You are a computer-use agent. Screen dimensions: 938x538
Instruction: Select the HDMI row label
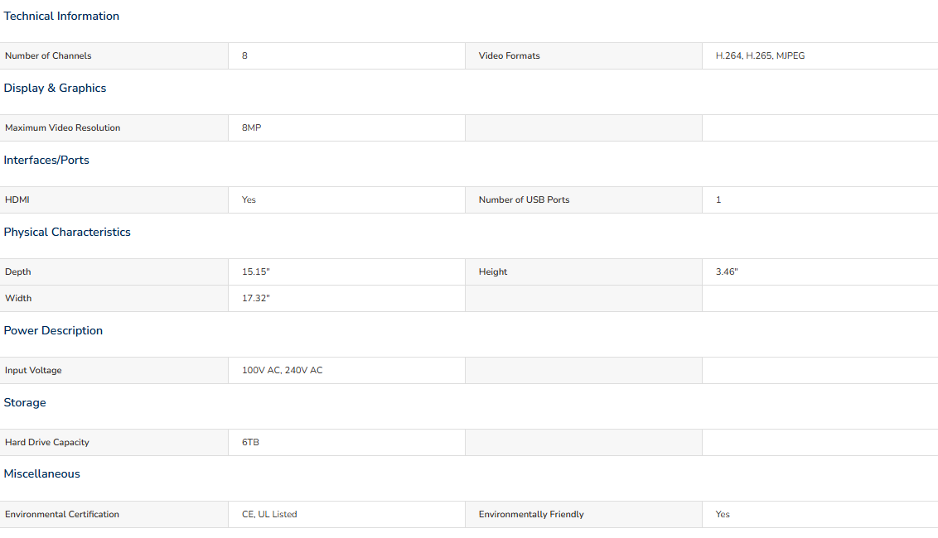(17, 199)
